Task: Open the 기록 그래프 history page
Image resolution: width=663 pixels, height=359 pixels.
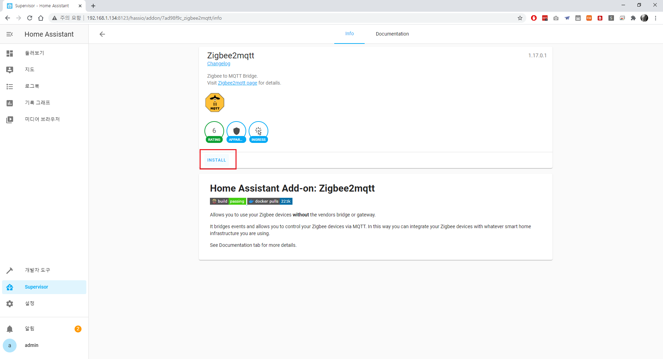Action: [x=44, y=103]
